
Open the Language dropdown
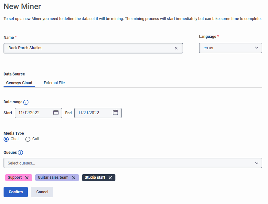coord(257,48)
